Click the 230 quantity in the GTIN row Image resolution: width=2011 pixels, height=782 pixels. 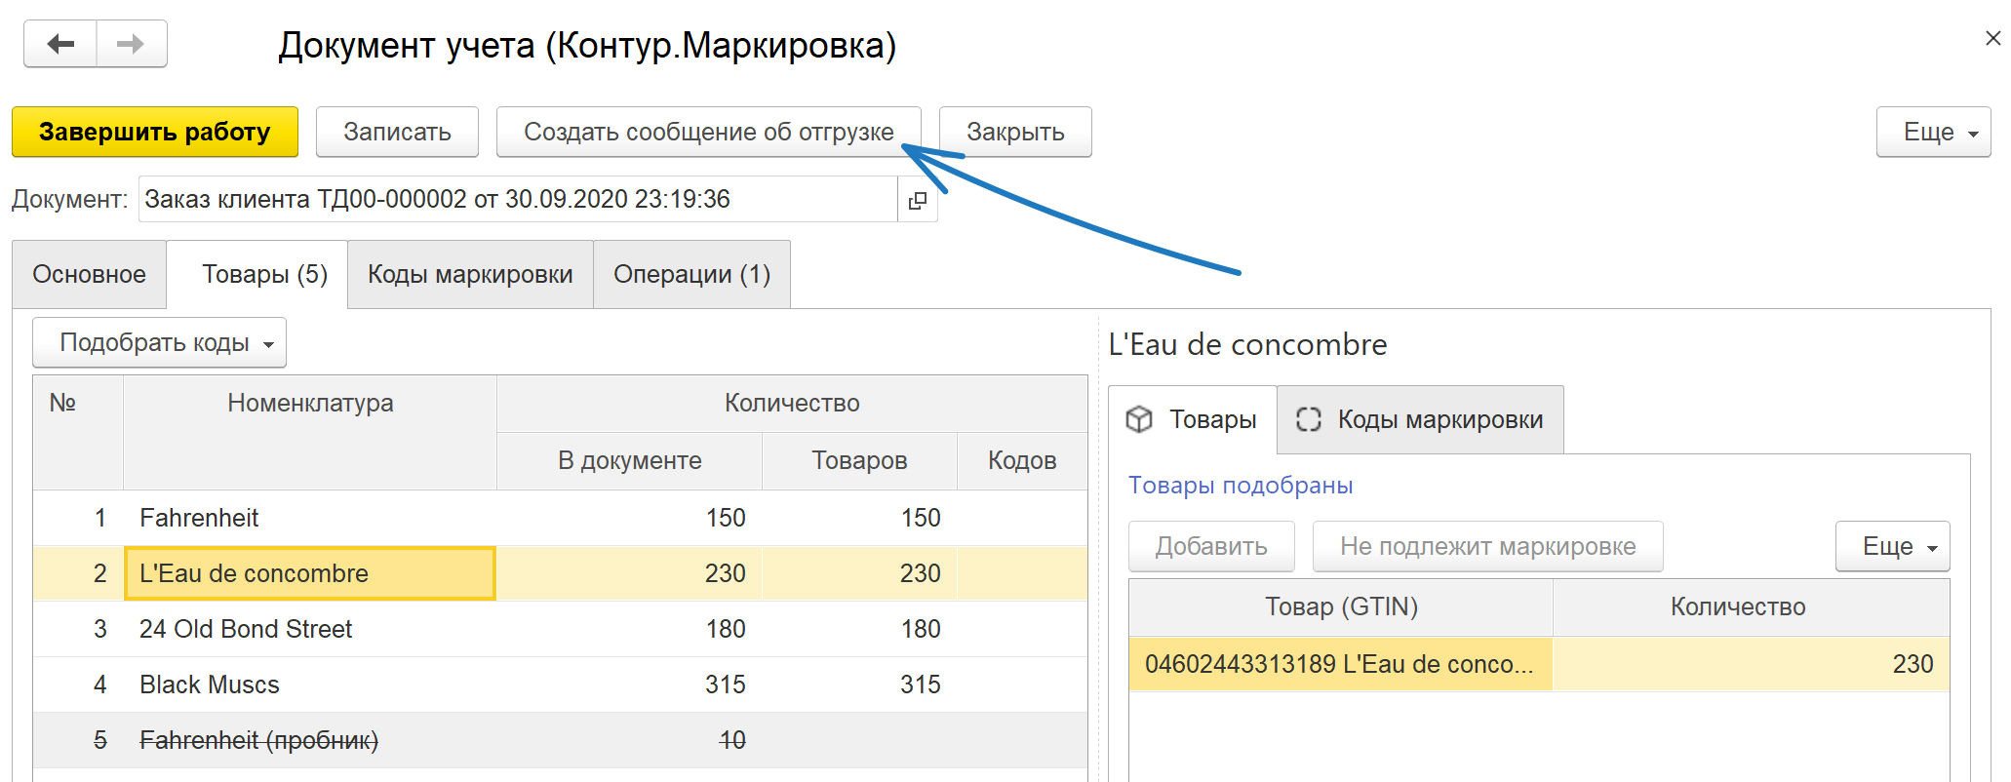1912,664
